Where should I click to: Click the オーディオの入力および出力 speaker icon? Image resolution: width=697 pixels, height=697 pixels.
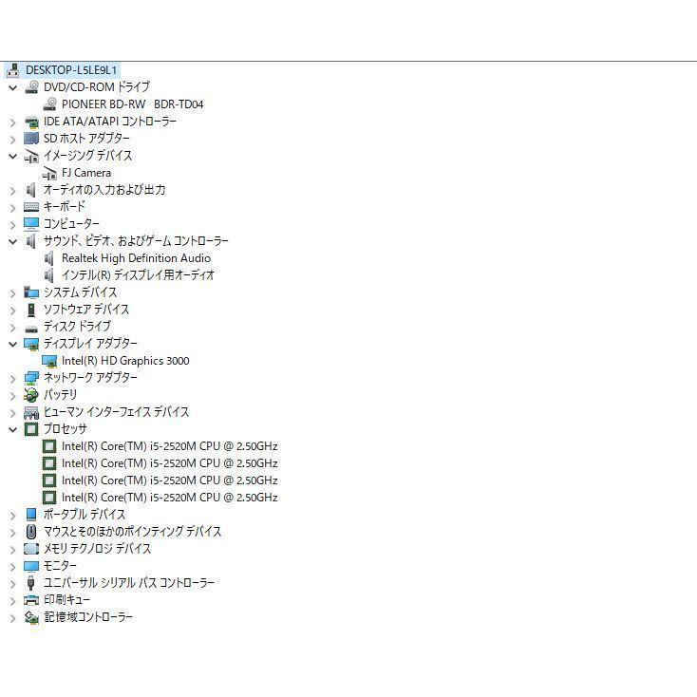[x=31, y=190]
